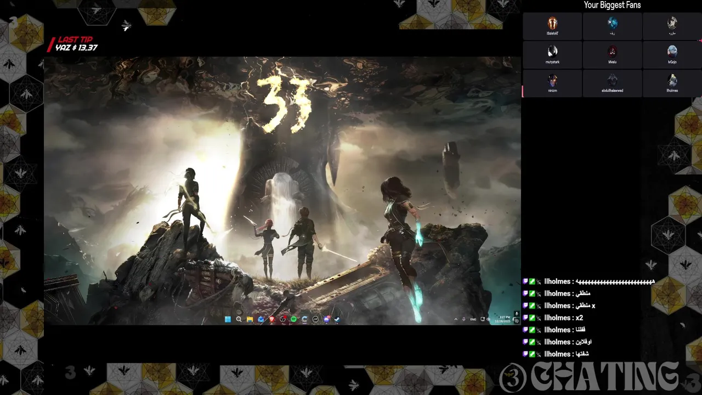Select mutystark fan avatar
The height and width of the screenshot is (395, 702).
click(552, 52)
